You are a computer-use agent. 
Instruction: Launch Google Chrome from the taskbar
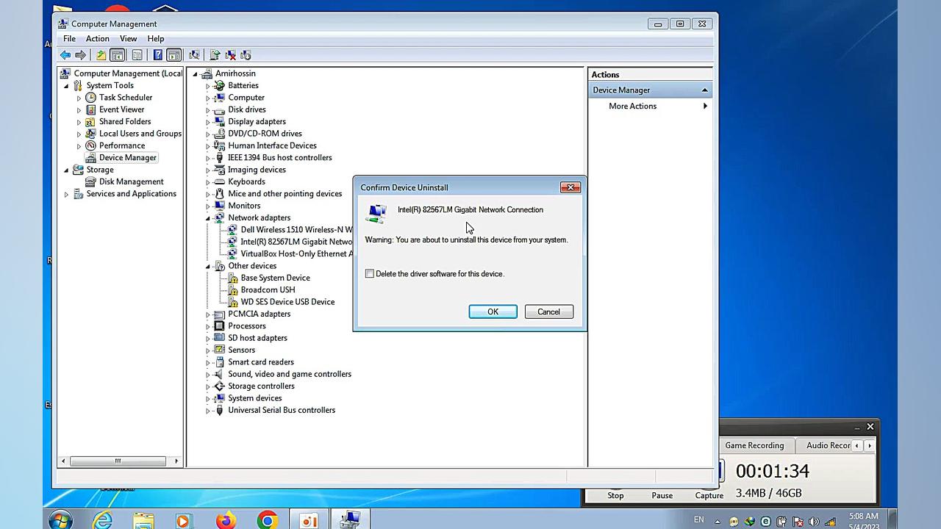click(267, 520)
